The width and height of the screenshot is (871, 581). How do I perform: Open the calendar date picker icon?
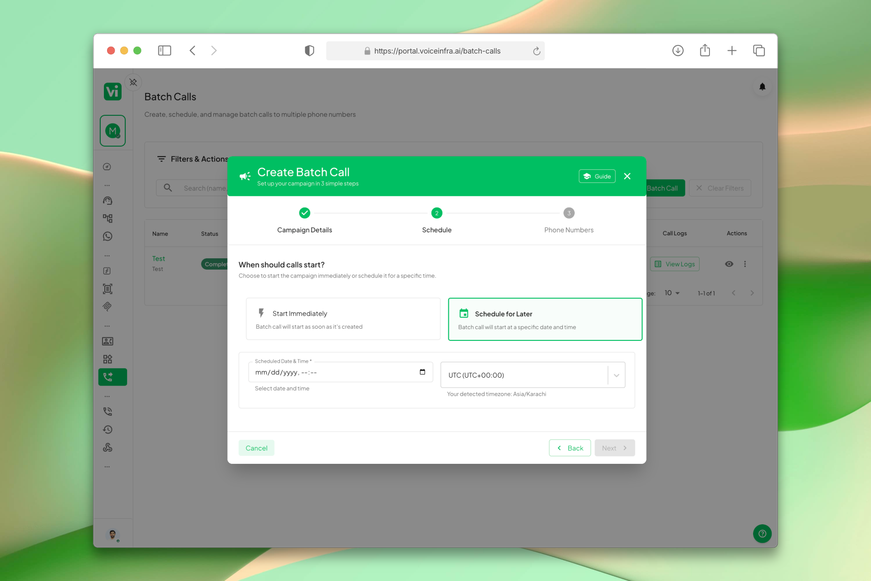[422, 372]
